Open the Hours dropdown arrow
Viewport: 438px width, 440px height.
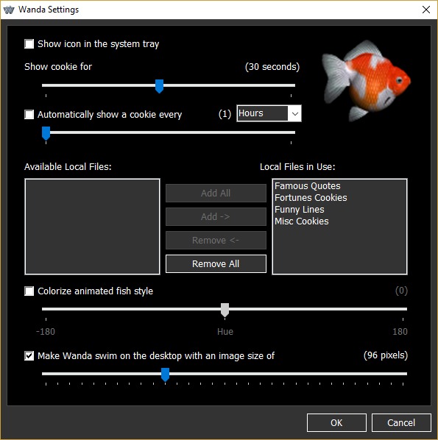294,113
